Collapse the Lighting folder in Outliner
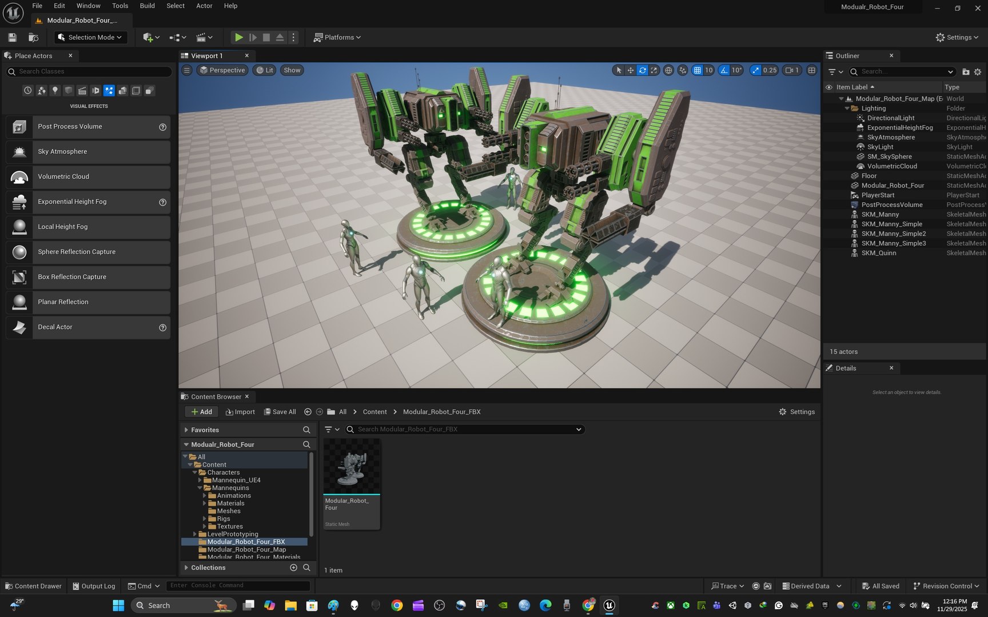Image resolution: width=988 pixels, height=617 pixels. click(847, 109)
